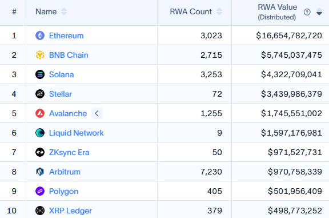The width and height of the screenshot is (329, 218).
Task: Open the Avalanche network link
Action: [68, 113]
